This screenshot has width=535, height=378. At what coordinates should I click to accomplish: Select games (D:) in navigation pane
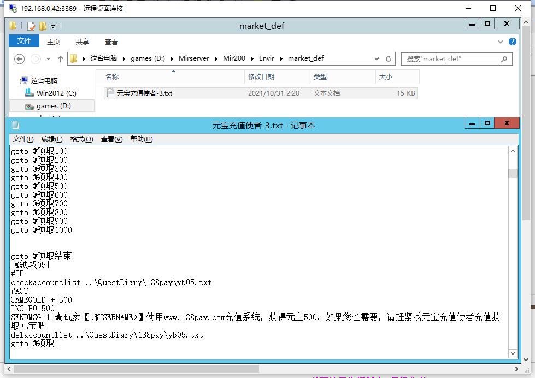pos(54,106)
